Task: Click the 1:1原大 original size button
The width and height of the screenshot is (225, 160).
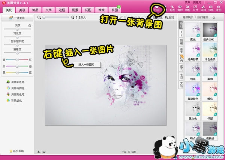Action: coord(81,18)
